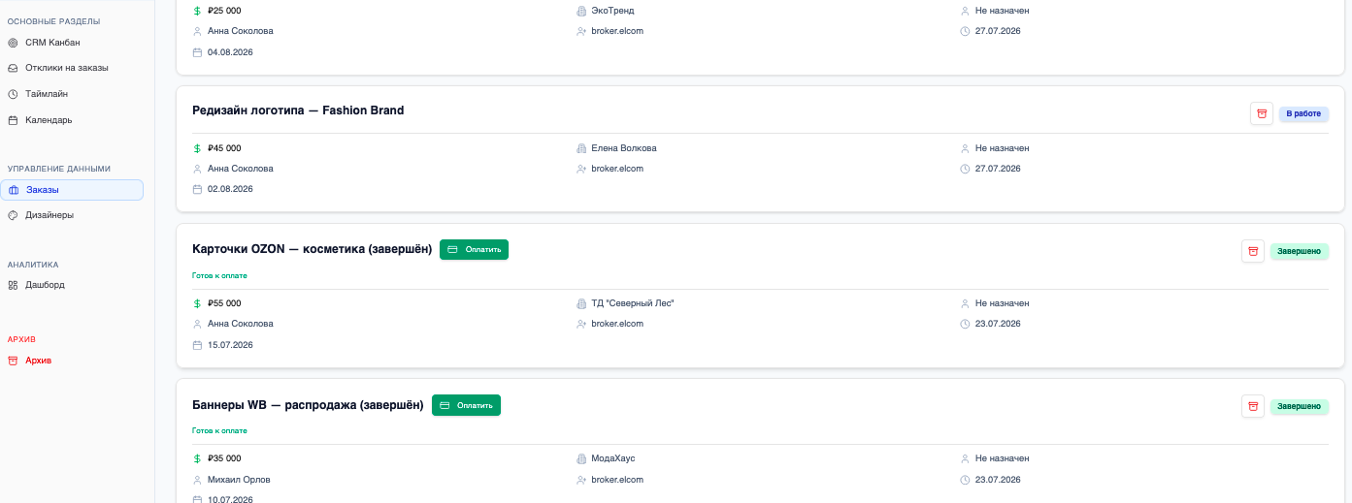Image resolution: width=1352 pixels, height=503 pixels.
Task: Click the clock icon beside Таймлайн
Action: (x=14, y=94)
